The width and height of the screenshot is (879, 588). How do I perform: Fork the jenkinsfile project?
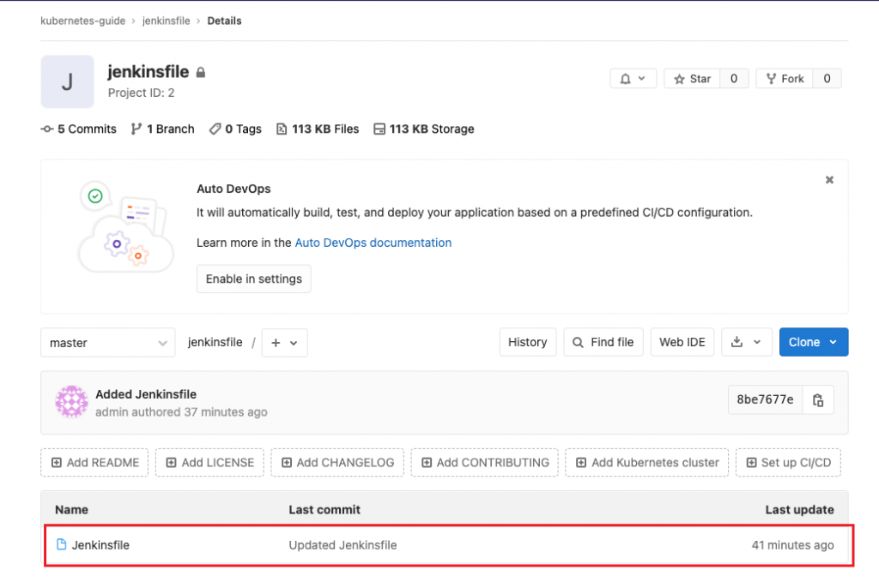point(785,79)
